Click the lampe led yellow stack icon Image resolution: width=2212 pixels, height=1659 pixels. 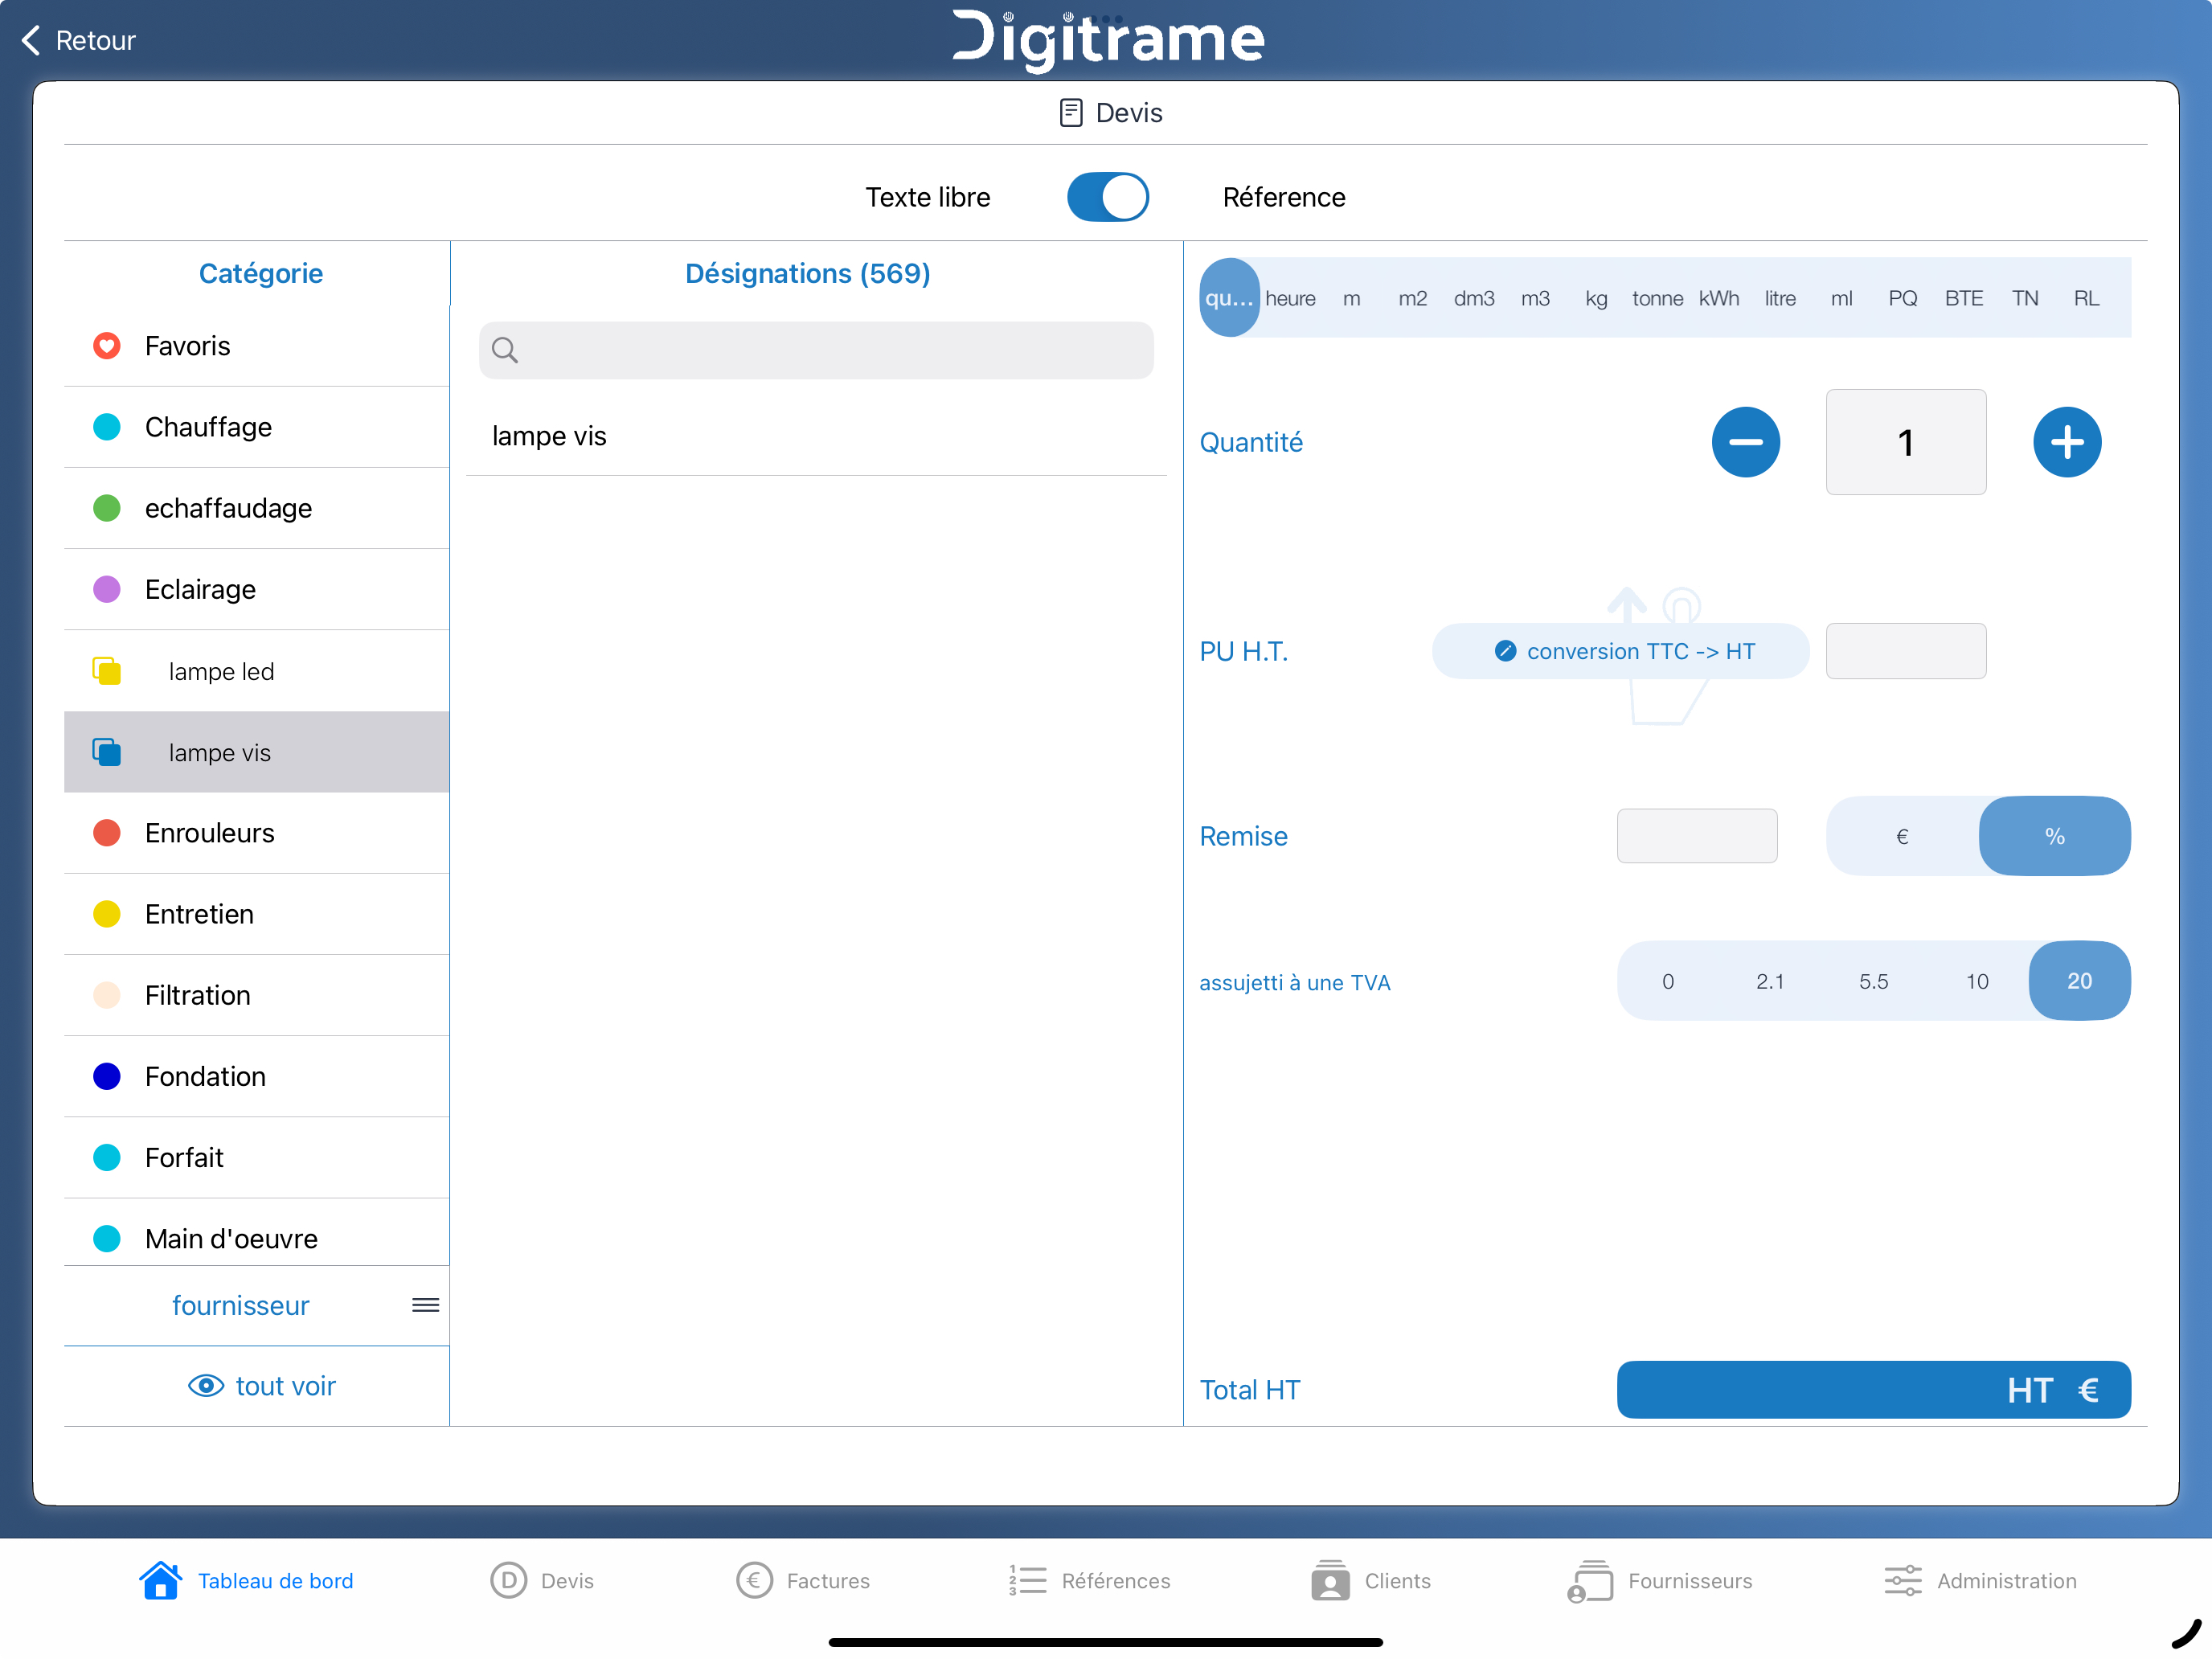point(107,671)
